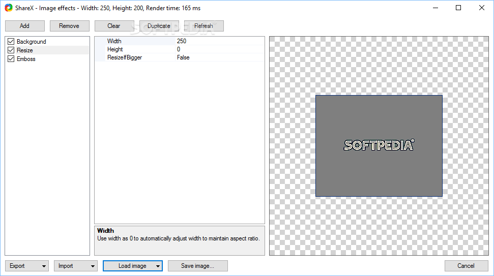The image size is (494, 276).
Task: Edit the Height value 0
Action: point(220,49)
